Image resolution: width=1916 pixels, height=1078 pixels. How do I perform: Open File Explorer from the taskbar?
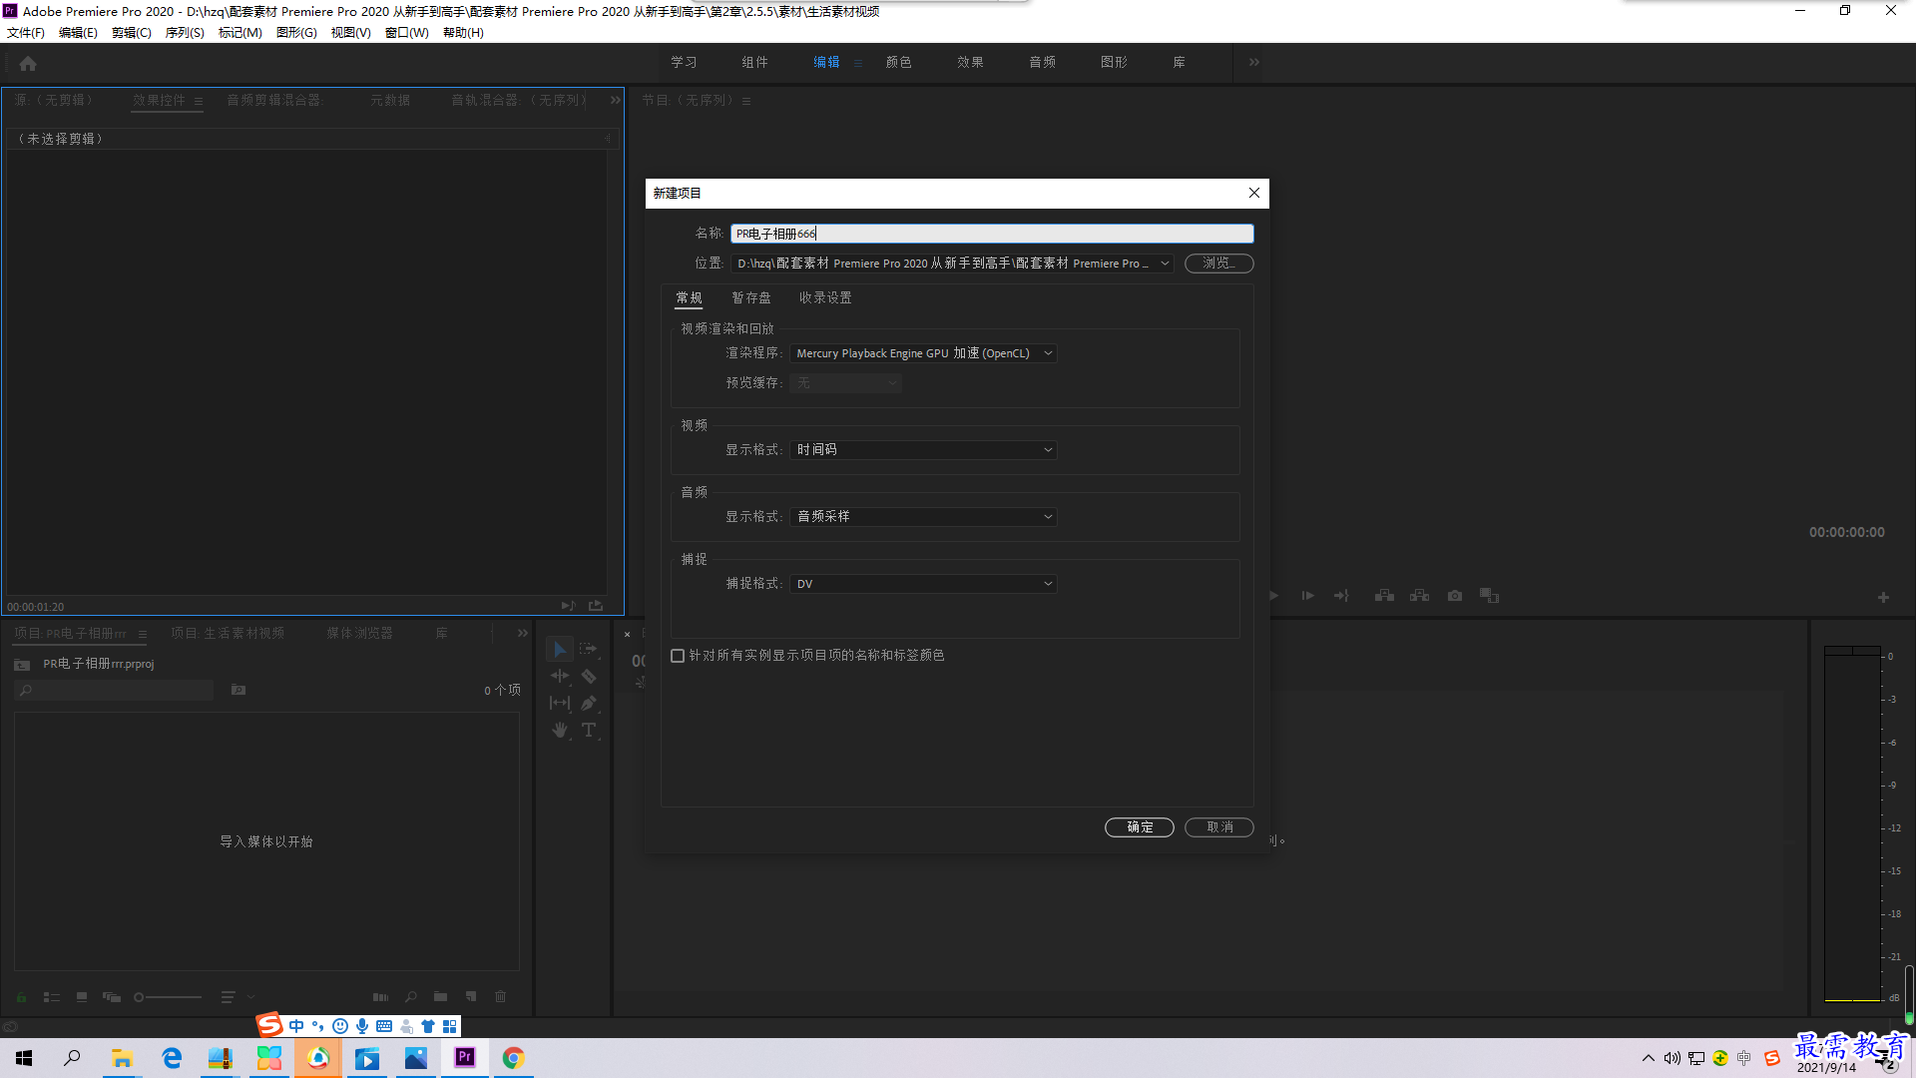pyautogui.click(x=122, y=1058)
